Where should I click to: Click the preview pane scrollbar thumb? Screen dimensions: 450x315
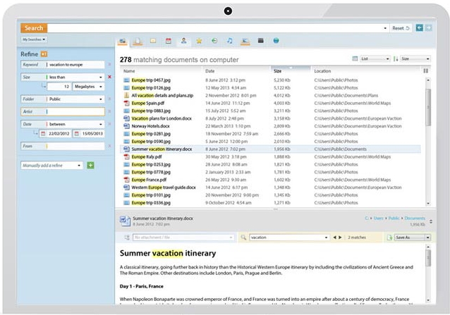point(428,258)
